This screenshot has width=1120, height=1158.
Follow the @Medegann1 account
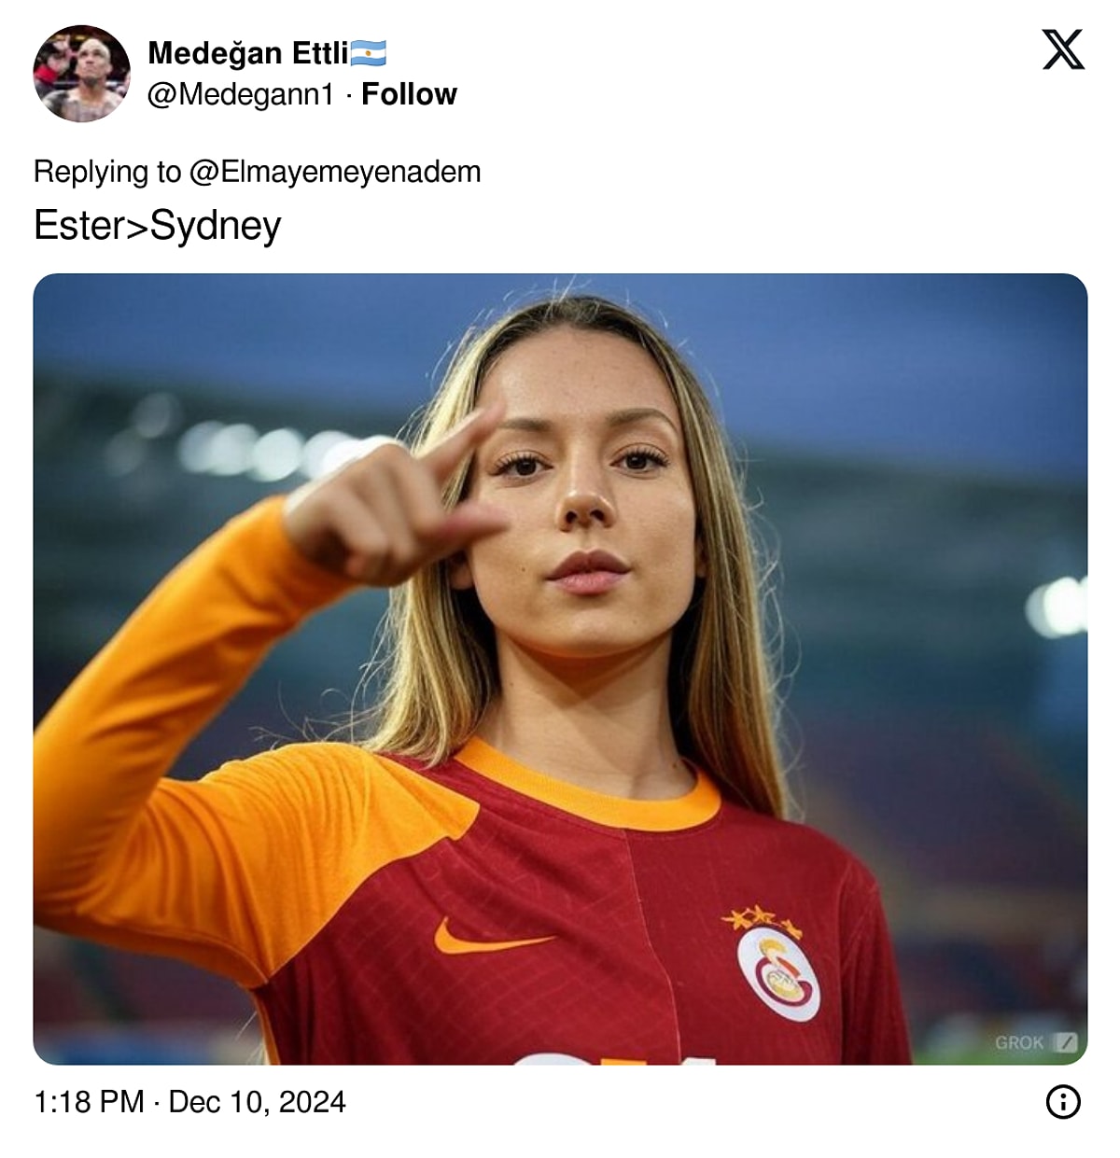click(409, 94)
